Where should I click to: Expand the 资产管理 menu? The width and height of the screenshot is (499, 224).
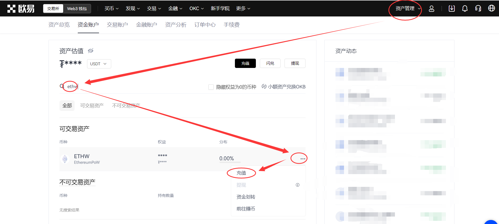click(408, 8)
